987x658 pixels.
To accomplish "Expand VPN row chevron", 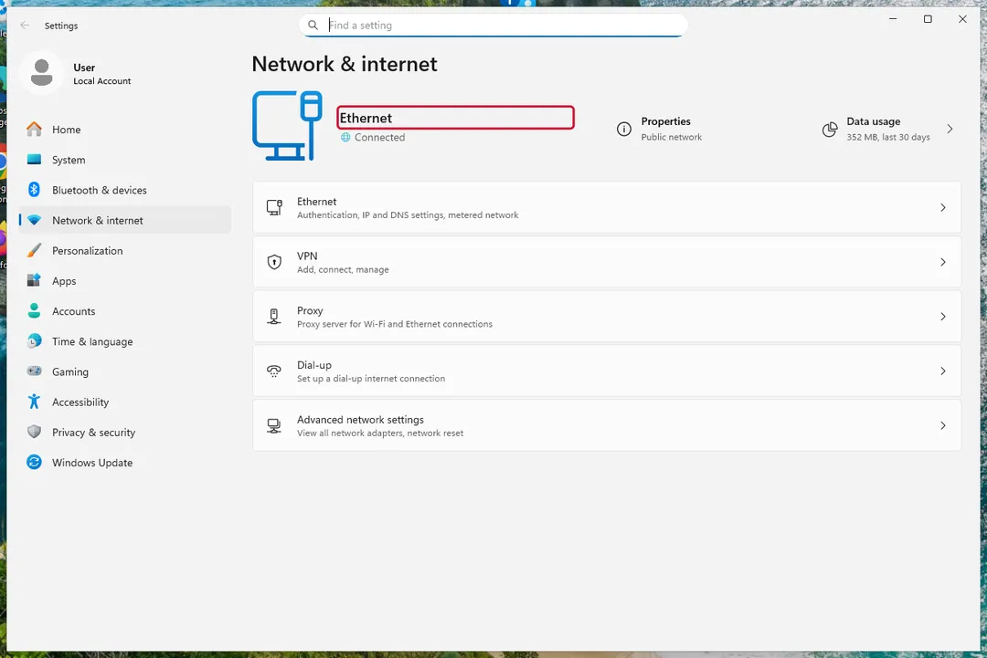I will coord(943,262).
